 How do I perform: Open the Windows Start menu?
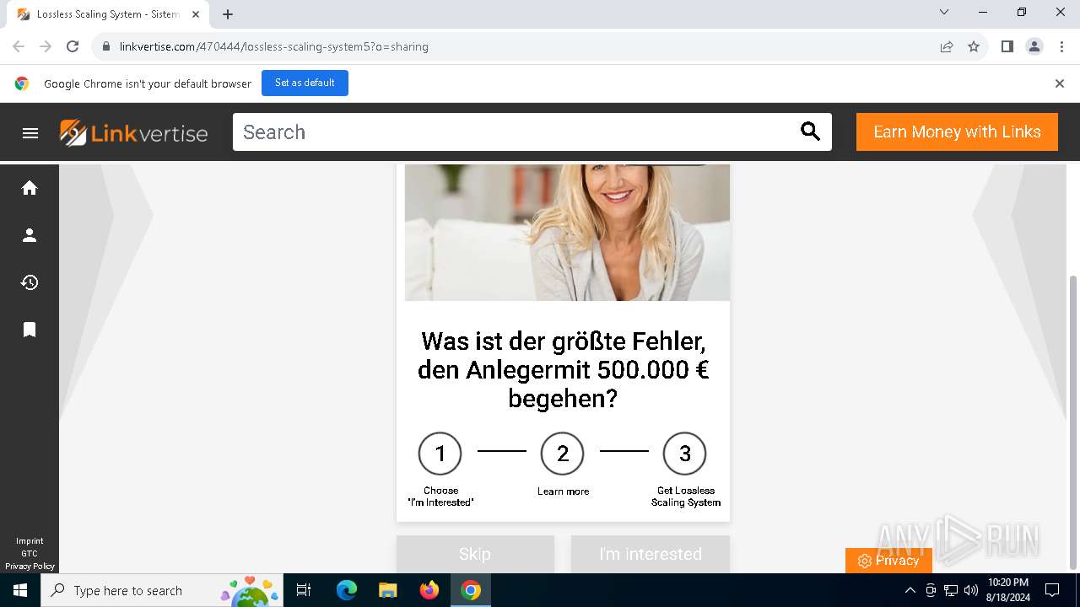(20, 590)
